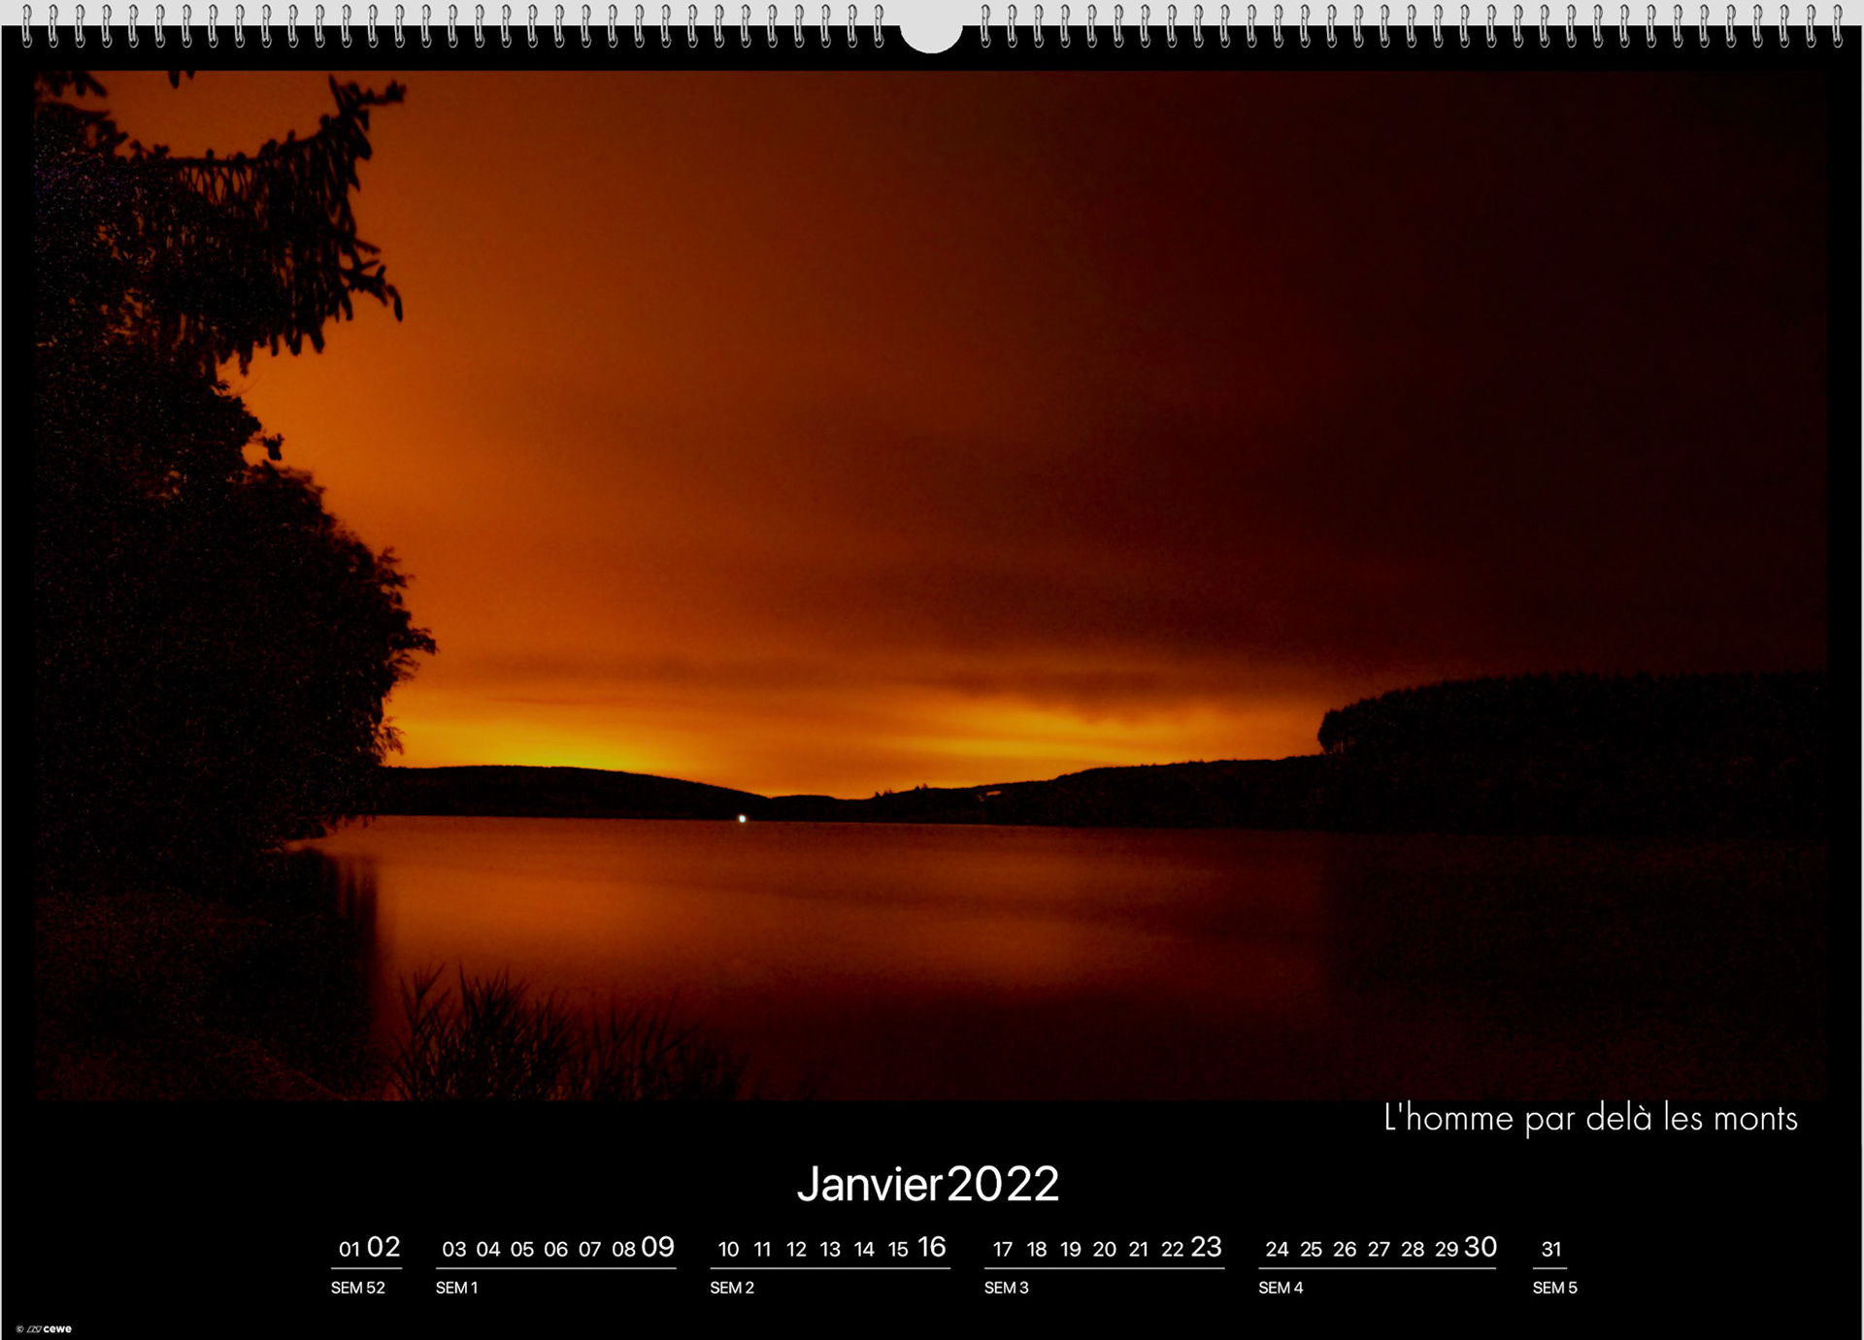
Task: Click the SEM 3 week label
Action: click(x=1006, y=1288)
